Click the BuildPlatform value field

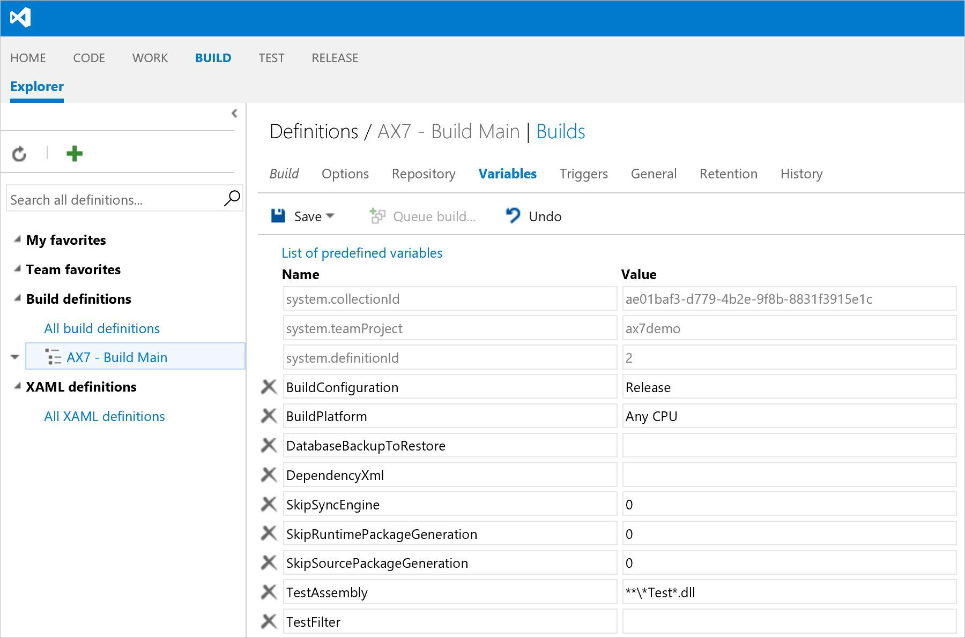(x=789, y=416)
